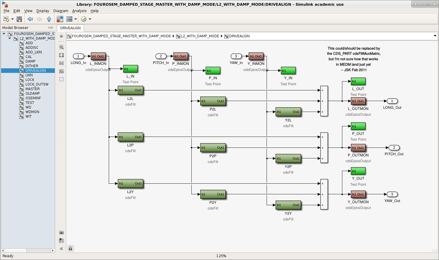Select OSEMINF in the Model Browser
This screenshot has width=439, height=260.
33,98
